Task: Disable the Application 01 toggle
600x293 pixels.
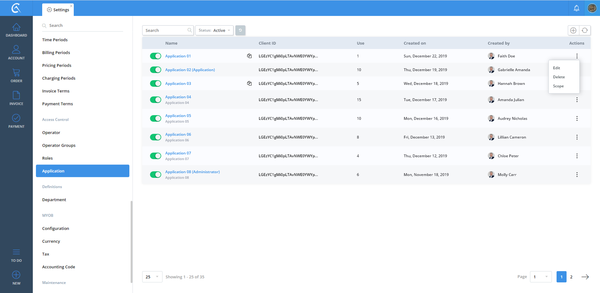Action: click(155, 56)
